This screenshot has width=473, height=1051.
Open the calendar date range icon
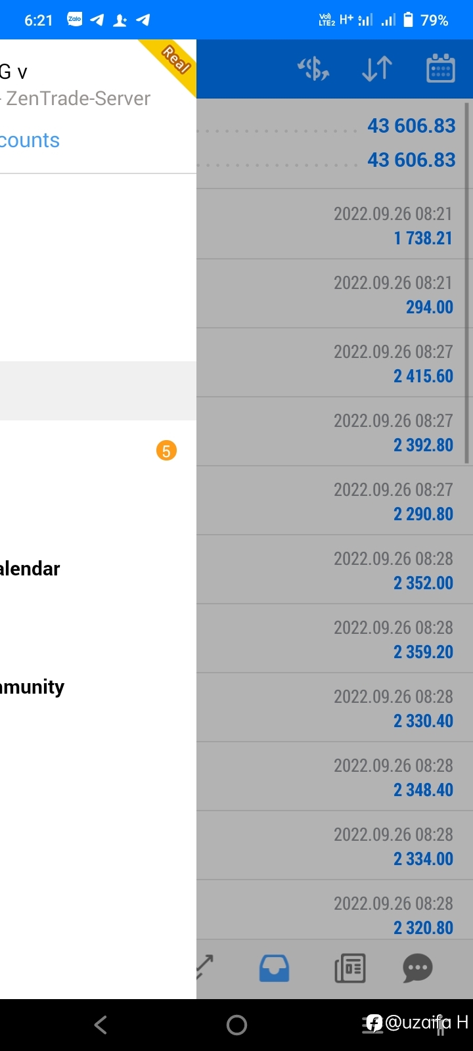pos(441,68)
